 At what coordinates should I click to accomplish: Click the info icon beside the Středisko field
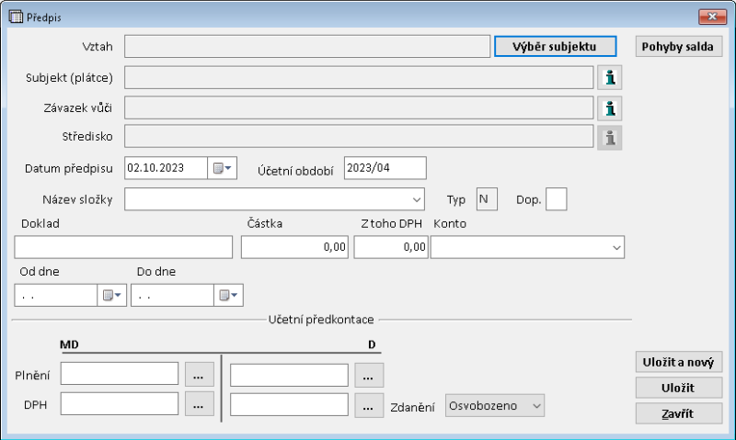(610, 138)
